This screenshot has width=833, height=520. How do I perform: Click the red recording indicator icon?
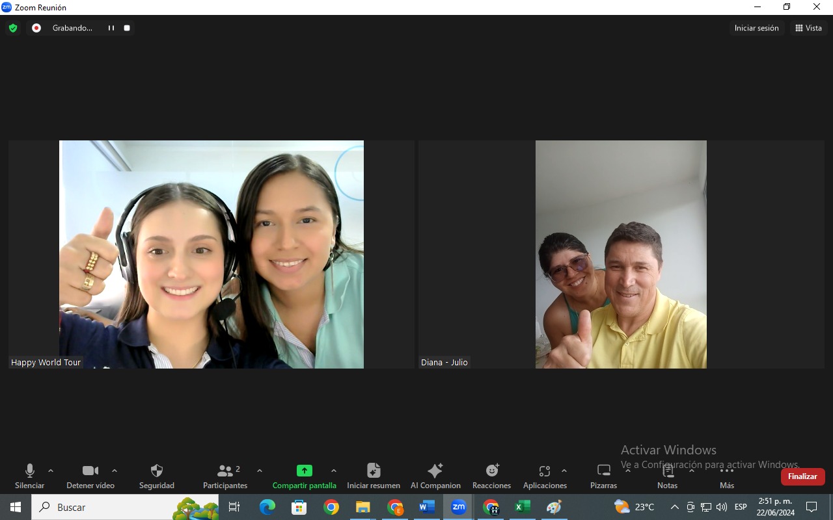36,28
